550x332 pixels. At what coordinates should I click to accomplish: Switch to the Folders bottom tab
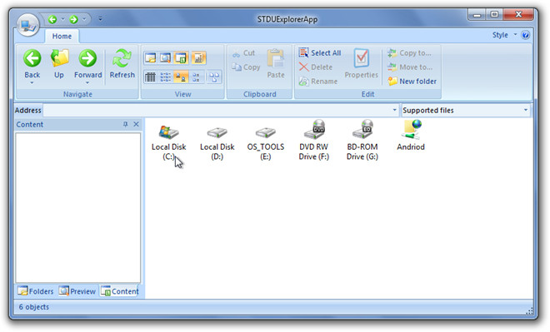tap(36, 291)
